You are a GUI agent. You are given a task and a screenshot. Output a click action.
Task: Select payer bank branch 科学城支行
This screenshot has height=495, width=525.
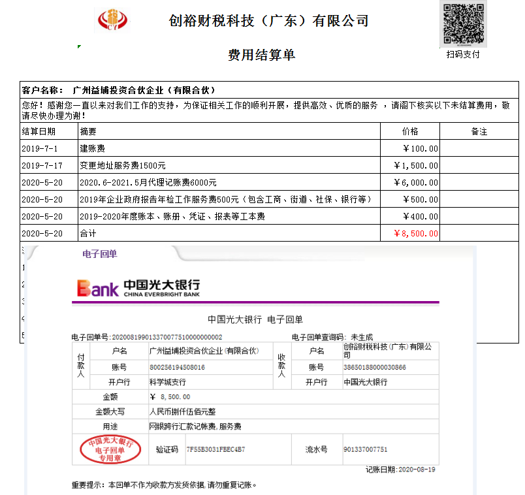[168, 382]
